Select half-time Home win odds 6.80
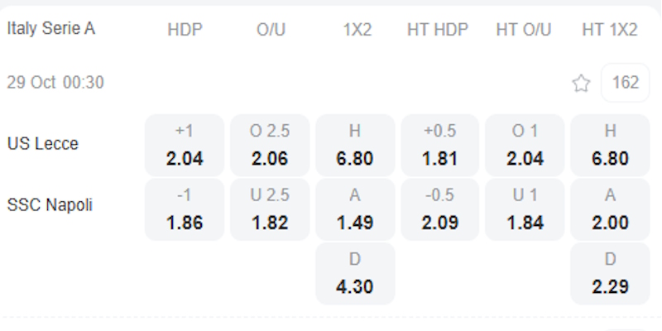The height and width of the screenshot is (331, 662). pos(610,146)
